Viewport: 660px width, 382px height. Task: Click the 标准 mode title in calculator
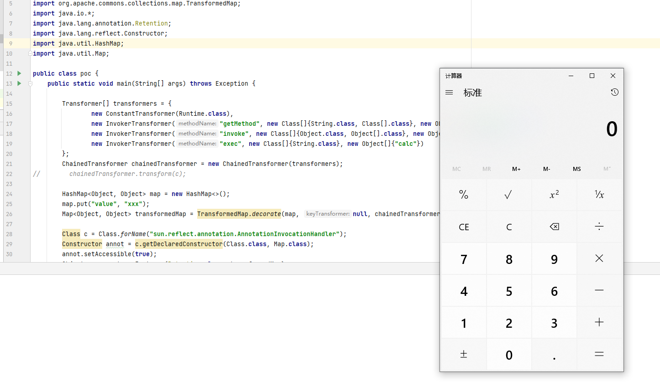pos(473,93)
